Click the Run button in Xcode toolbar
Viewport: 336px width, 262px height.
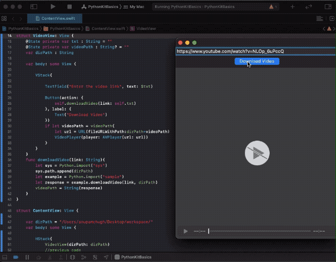tap(53, 6)
